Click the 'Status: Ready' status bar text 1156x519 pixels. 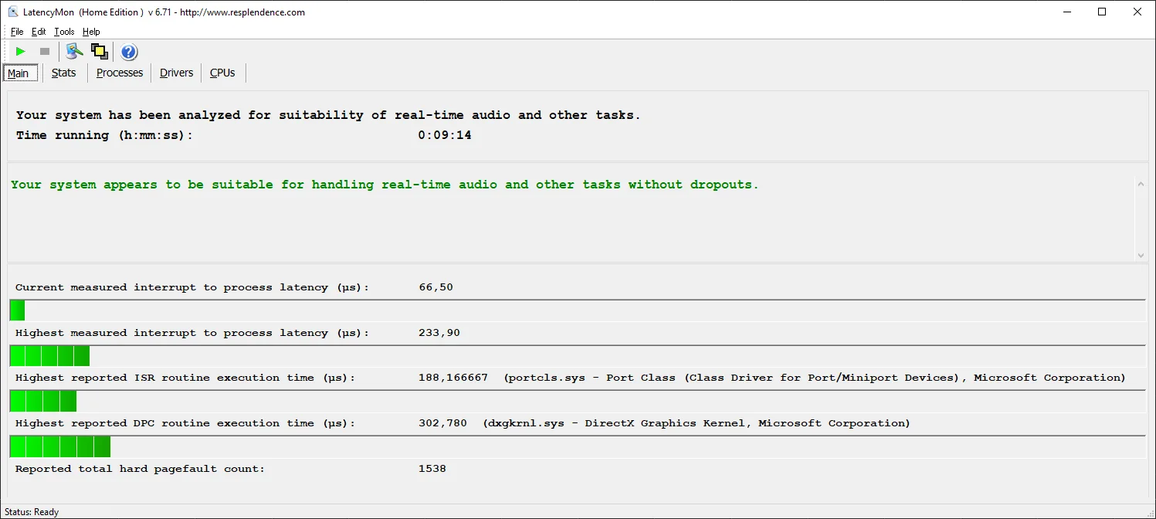(x=32, y=512)
